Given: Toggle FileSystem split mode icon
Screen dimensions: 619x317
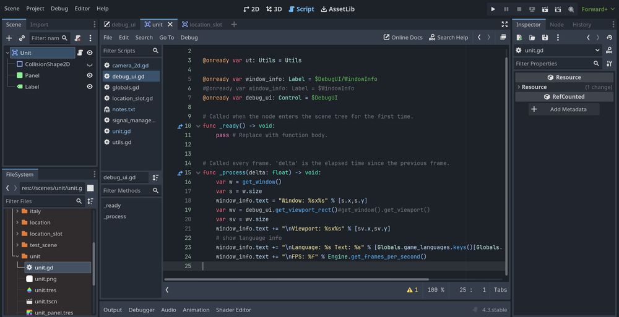Looking at the screenshot, I should click(90, 188).
